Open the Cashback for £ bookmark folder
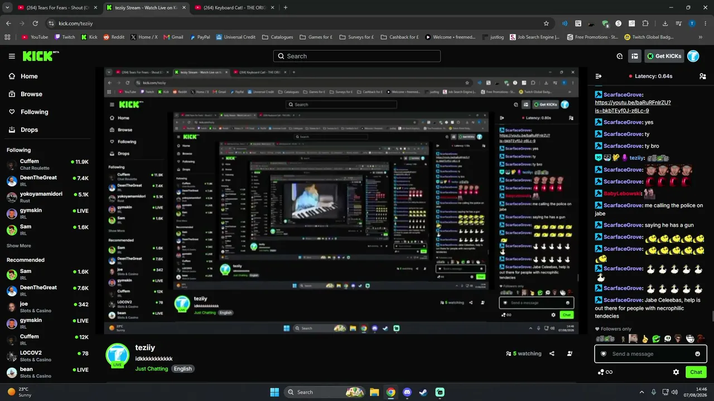Screen dimensions: 714x401 [x=399, y=37]
